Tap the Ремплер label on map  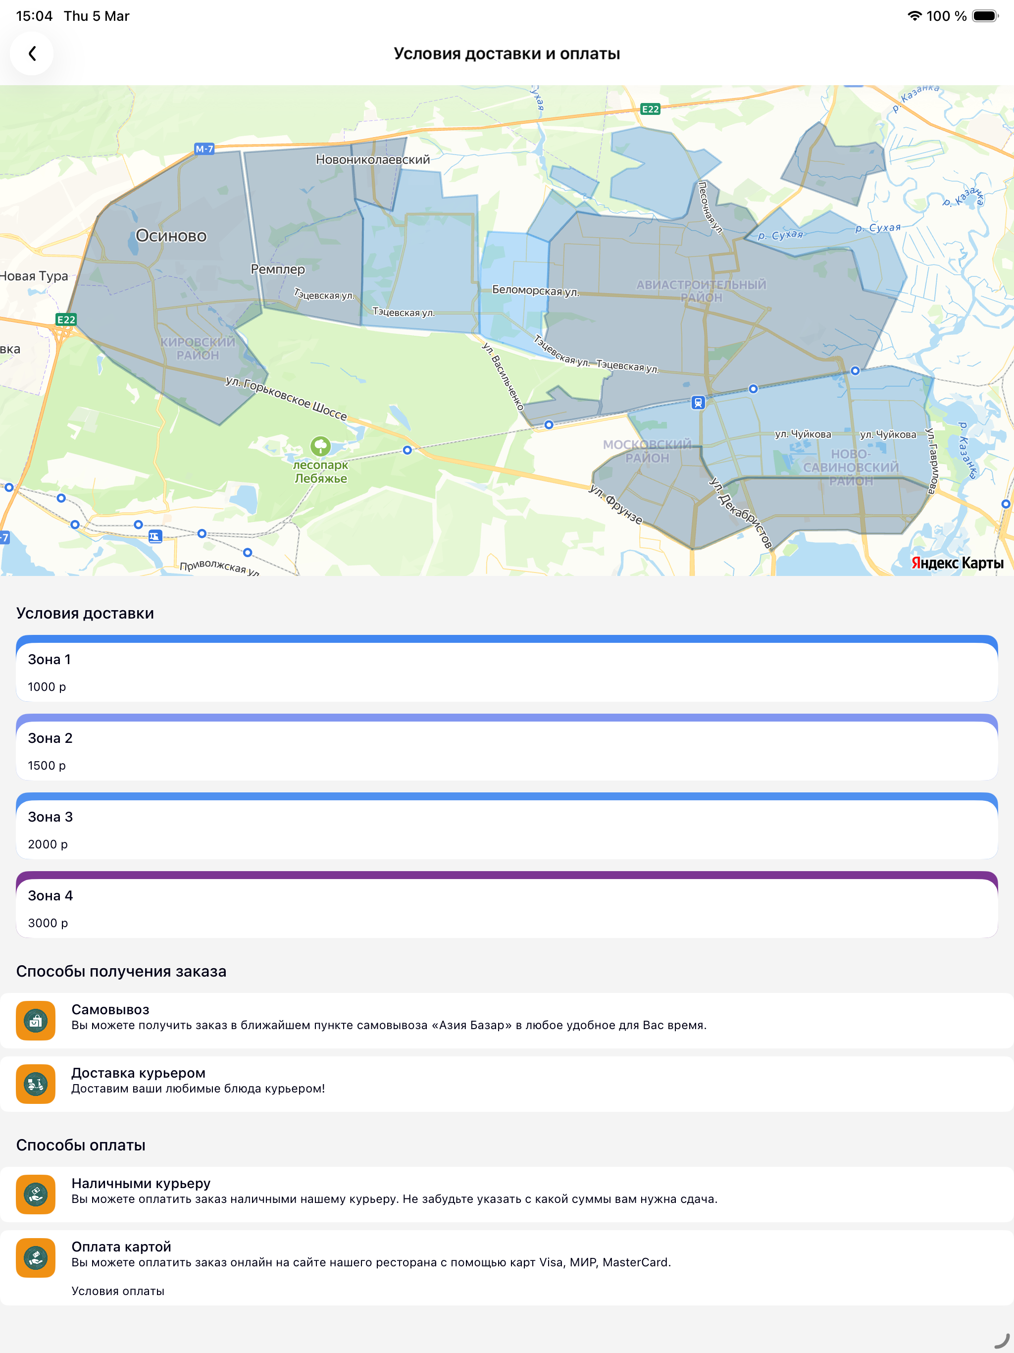coord(278,269)
